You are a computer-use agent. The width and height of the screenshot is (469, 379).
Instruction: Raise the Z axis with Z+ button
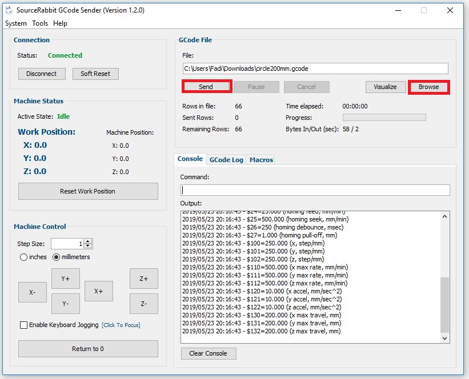click(144, 279)
